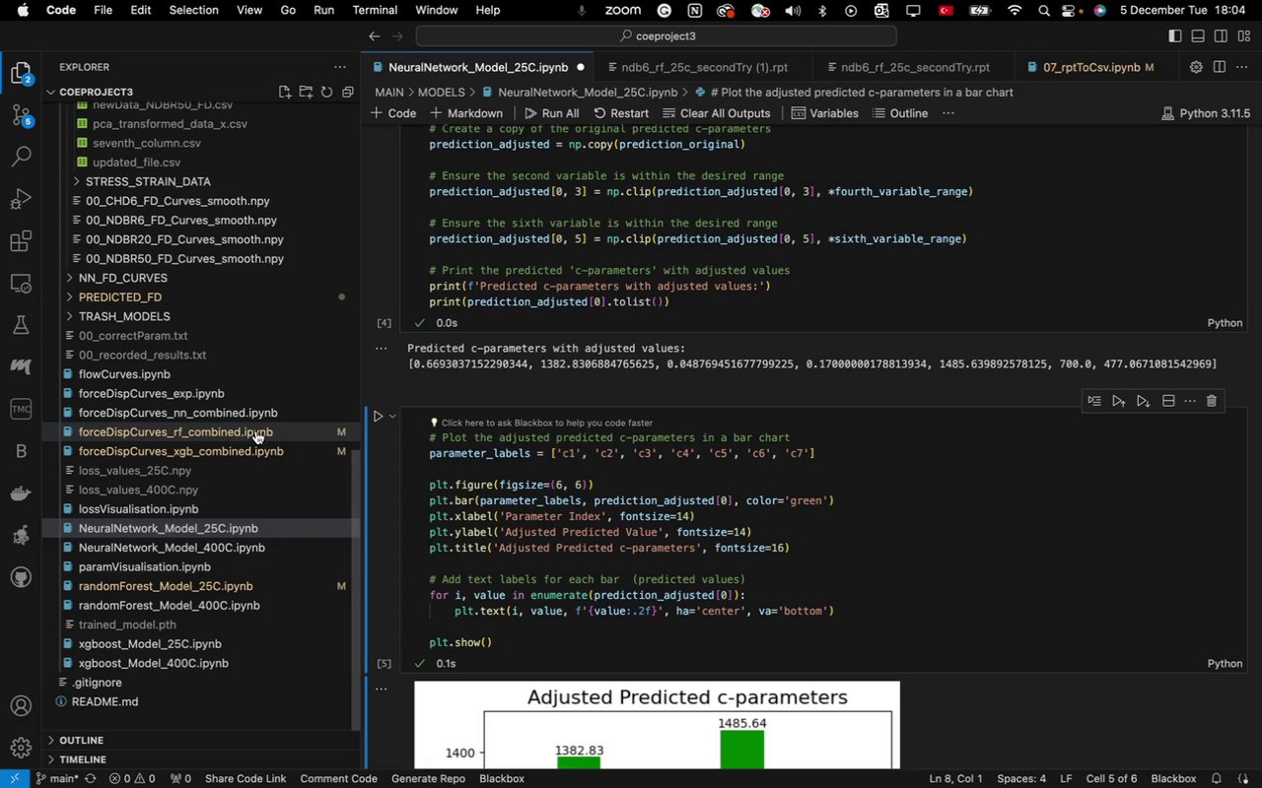Image resolution: width=1262 pixels, height=788 pixels.
Task: Switch to 07_rptToCsv.ipynb tab
Action: (1090, 67)
